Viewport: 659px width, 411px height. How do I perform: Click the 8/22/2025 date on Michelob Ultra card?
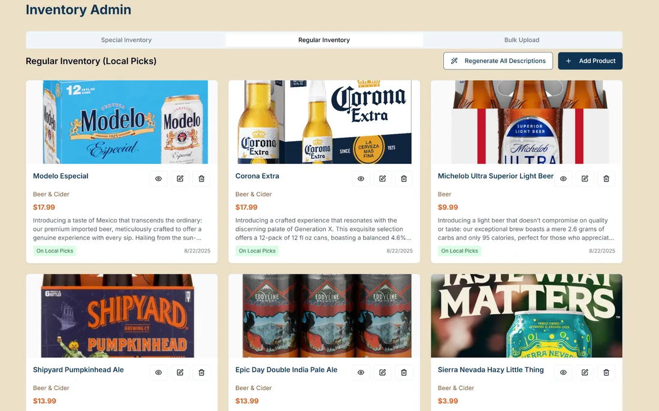pyautogui.click(x=602, y=251)
